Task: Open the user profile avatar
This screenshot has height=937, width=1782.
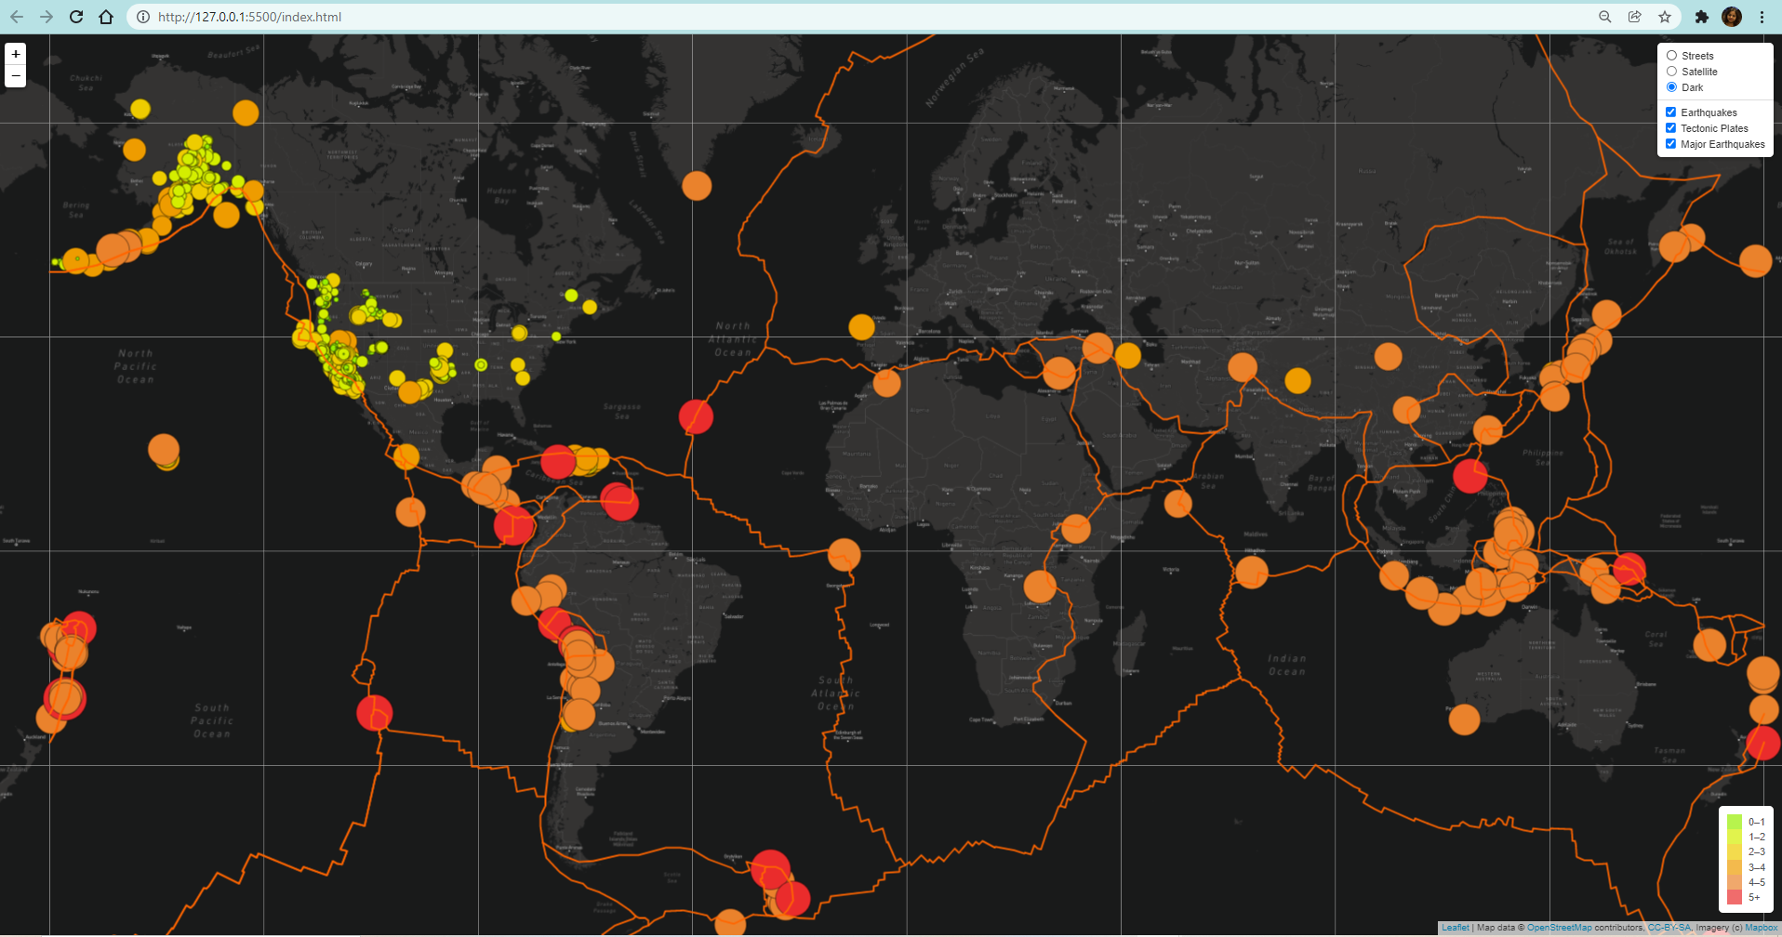Action: click(x=1731, y=17)
